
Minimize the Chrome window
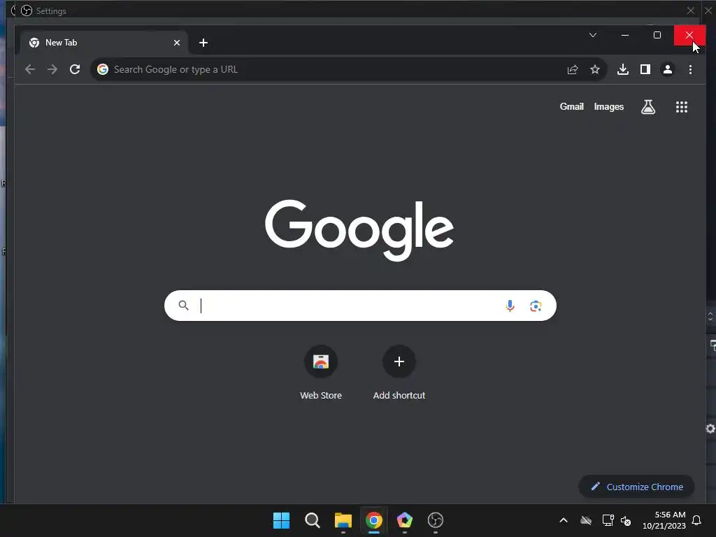pos(625,35)
